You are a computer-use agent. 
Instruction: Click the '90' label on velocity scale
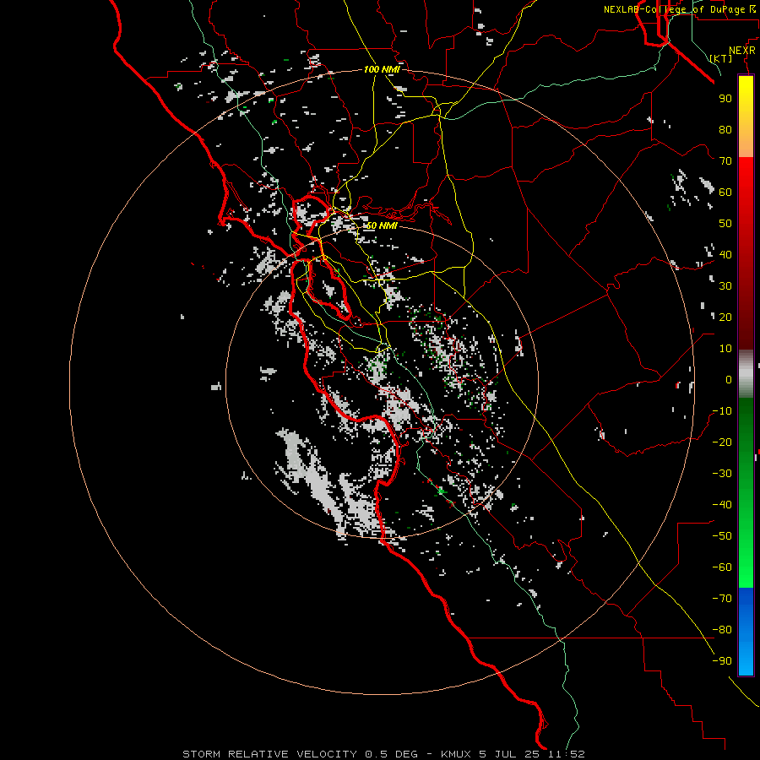click(x=725, y=99)
